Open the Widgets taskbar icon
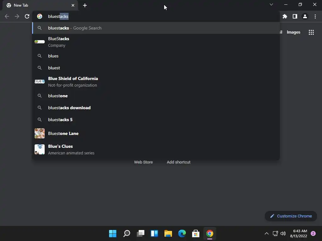 154,233
